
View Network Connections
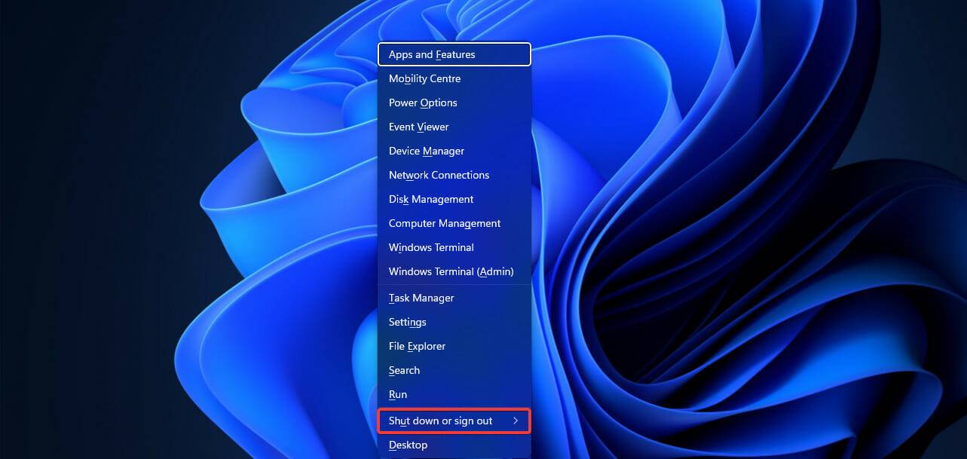(439, 175)
